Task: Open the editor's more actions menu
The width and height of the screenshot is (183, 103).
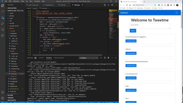Action: click(116, 5)
